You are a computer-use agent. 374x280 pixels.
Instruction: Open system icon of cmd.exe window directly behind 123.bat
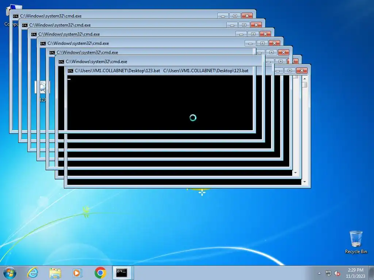[x=61, y=62]
